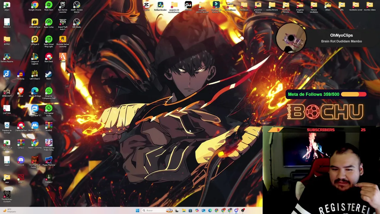Click the Dota 2 desktop icon
The image size is (380, 214).
21,179
